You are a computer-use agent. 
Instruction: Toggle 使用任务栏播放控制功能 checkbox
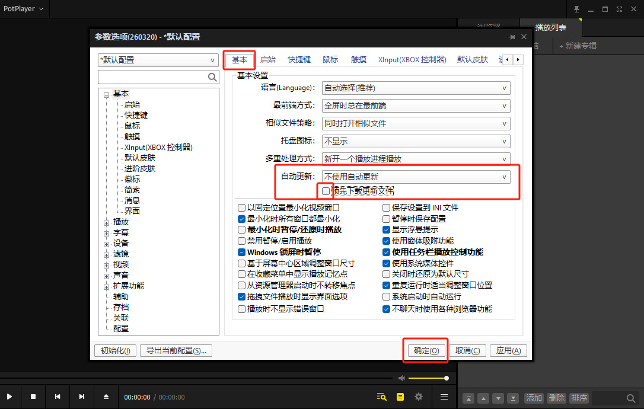(386, 252)
